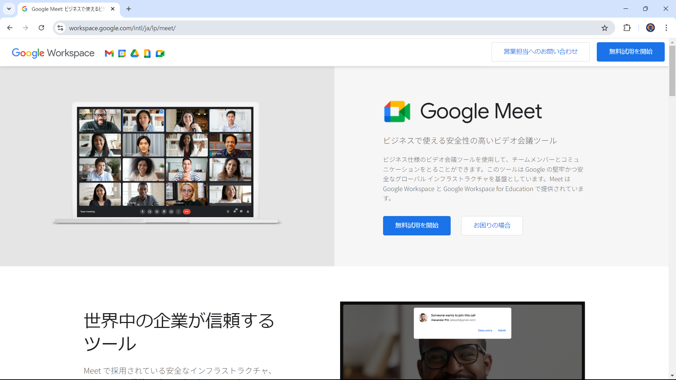
Task: Select the Google Meet browser tab
Action: tap(69, 9)
